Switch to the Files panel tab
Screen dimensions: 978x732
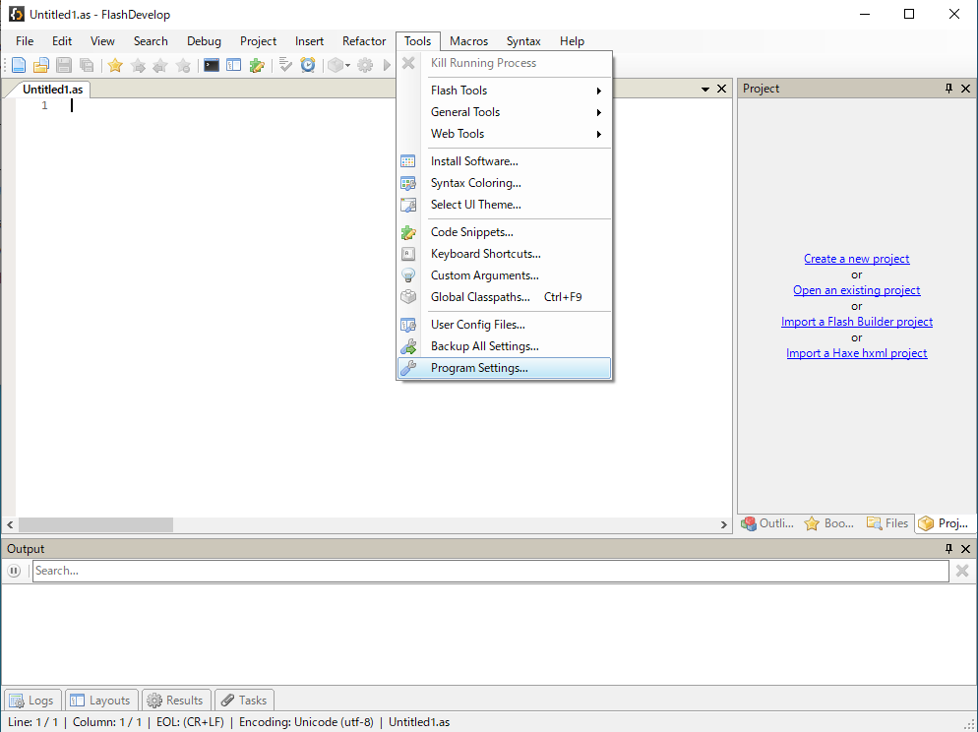pyautogui.click(x=887, y=523)
